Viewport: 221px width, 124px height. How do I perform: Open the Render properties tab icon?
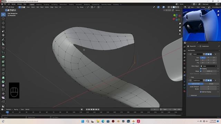pyautogui.click(x=184, y=51)
